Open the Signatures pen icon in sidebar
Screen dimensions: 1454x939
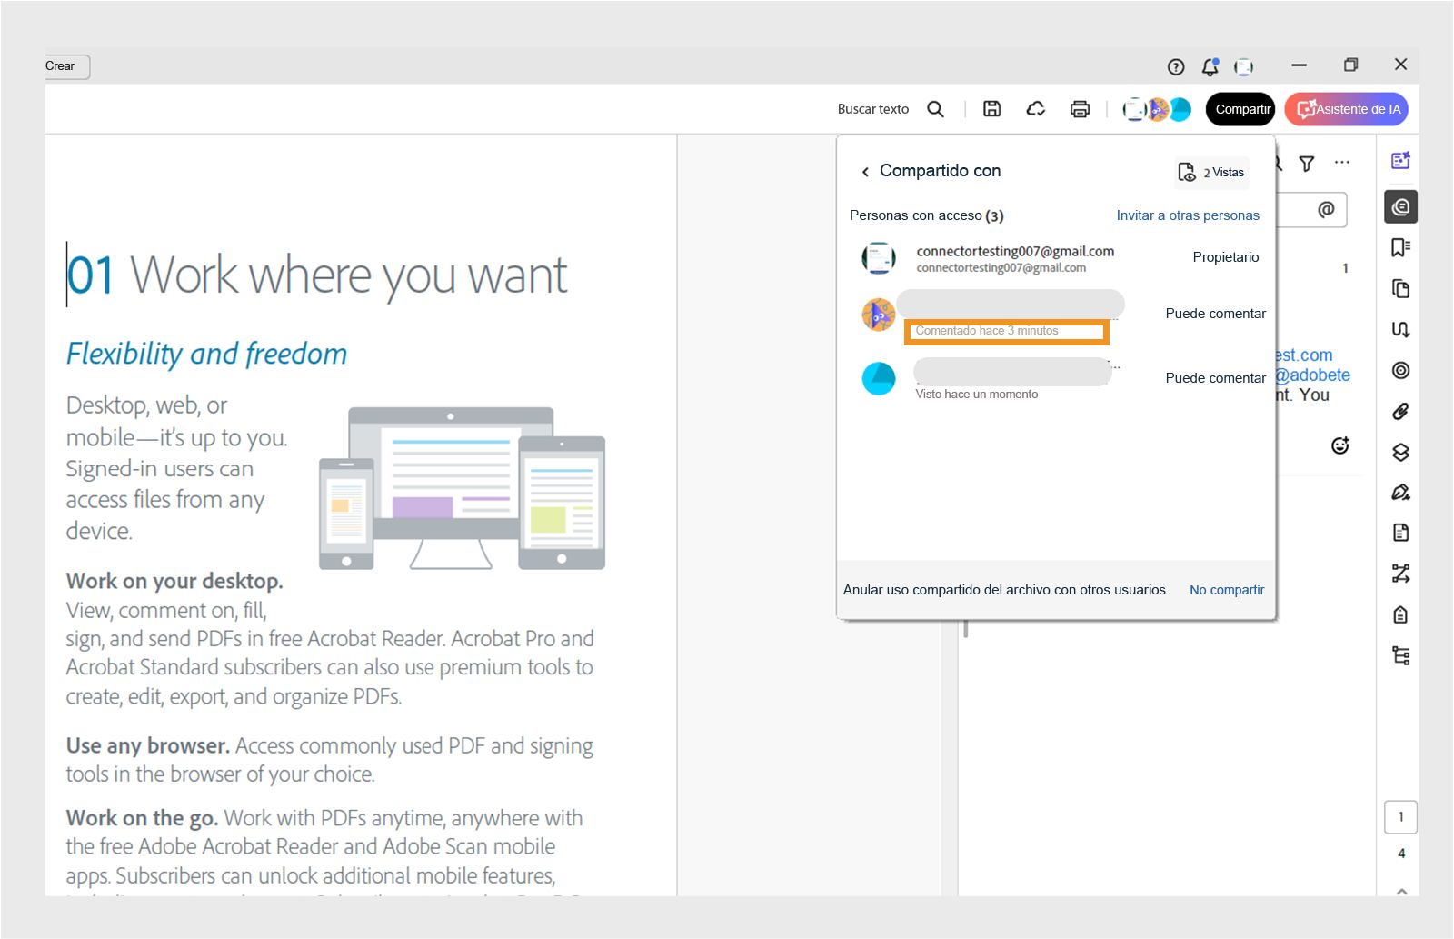click(x=1400, y=493)
